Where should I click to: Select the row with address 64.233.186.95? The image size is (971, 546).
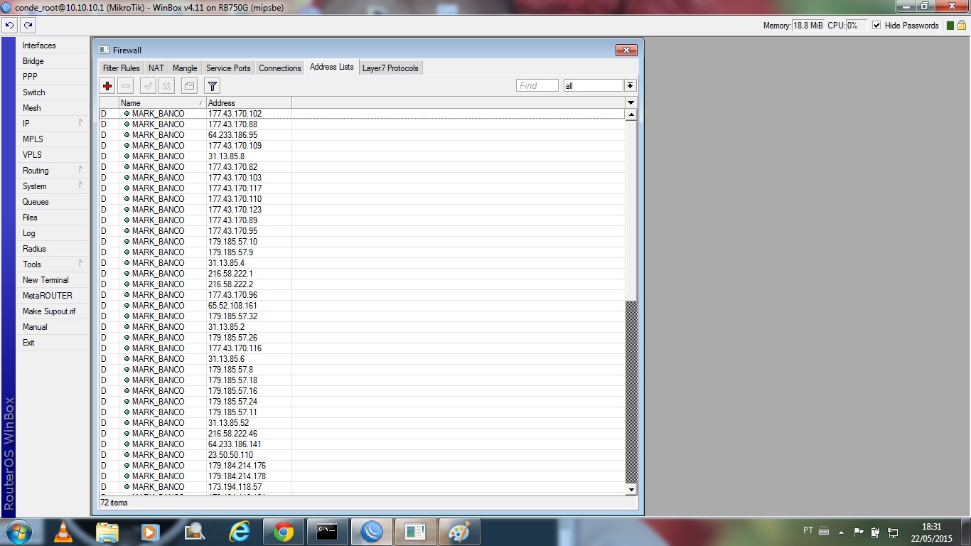tap(363, 135)
